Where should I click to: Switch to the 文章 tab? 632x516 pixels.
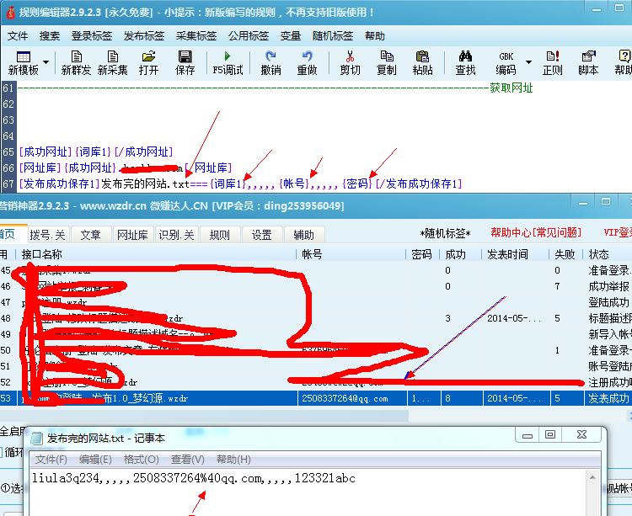[90, 235]
